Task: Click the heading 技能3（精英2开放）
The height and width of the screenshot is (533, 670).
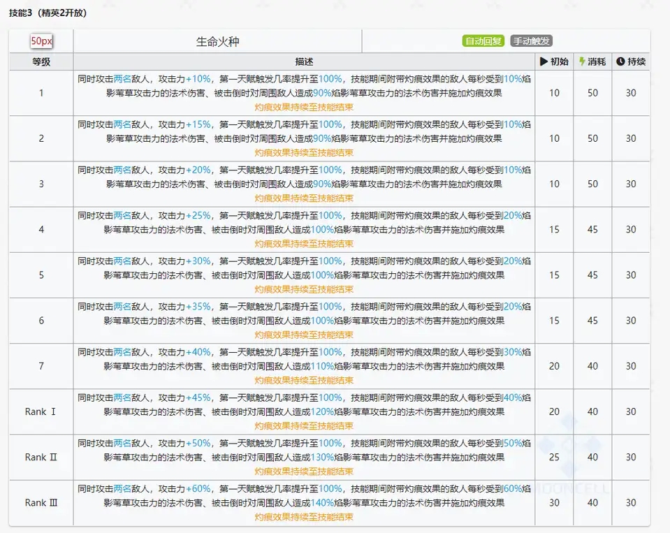Action: 48,13
